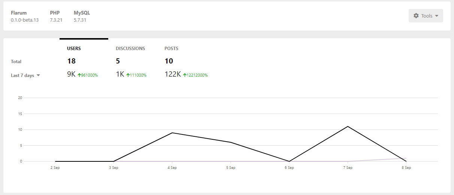
Task: Click the green arrow beside 12212000%
Action: tap(185, 75)
